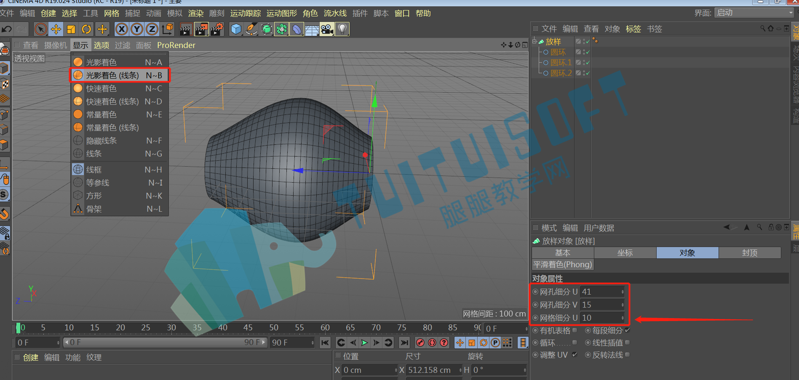Open the Render Settings clapperboard icon
Screen dimensions: 799x380
[x=217, y=29]
